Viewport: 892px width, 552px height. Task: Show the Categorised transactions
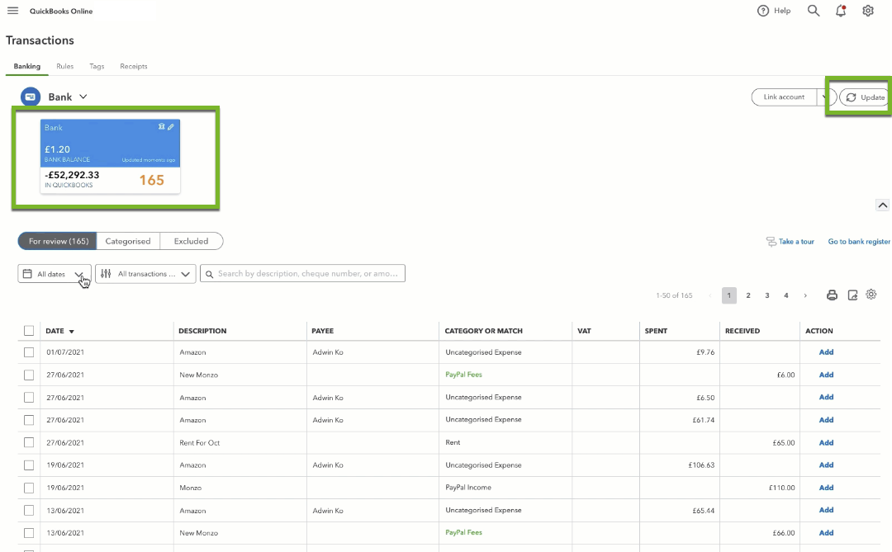tap(128, 241)
